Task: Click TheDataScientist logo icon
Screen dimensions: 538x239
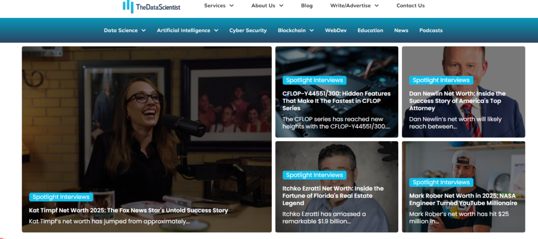Action: pos(128,6)
